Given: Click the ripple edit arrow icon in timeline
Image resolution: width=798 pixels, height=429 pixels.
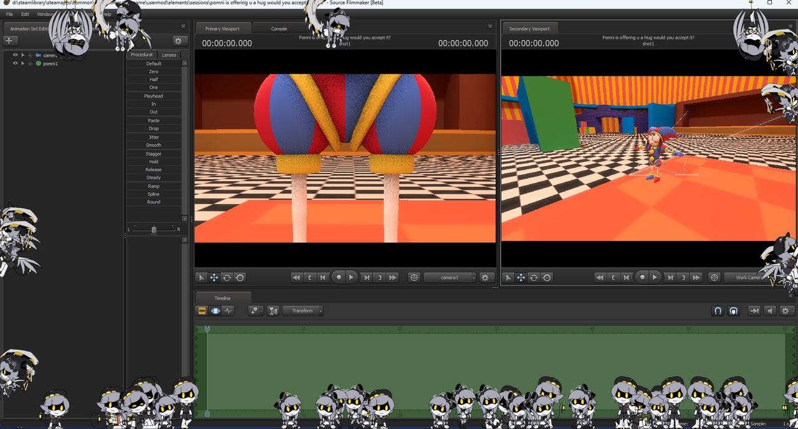Looking at the screenshot, I should [754, 311].
